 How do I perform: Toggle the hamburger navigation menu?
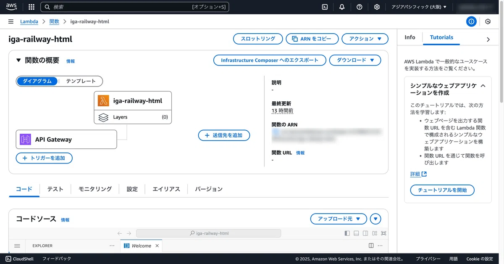tap(11, 21)
